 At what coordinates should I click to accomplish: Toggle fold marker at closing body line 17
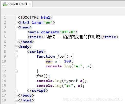16,96
